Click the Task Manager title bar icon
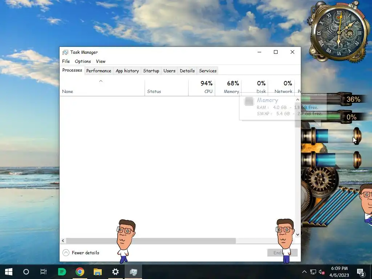 [65, 52]
